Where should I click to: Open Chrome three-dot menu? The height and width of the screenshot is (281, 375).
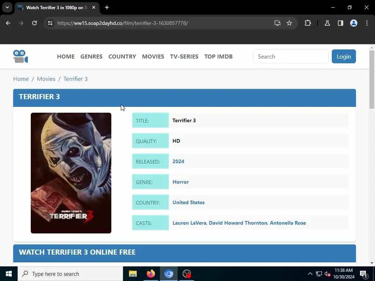(x=367, y=23)
